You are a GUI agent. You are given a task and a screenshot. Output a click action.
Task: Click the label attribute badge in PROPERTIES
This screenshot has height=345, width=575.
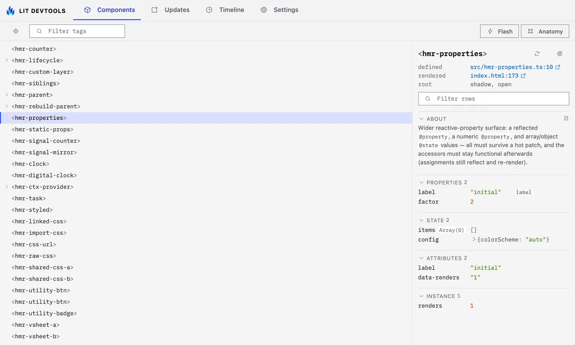524,192
